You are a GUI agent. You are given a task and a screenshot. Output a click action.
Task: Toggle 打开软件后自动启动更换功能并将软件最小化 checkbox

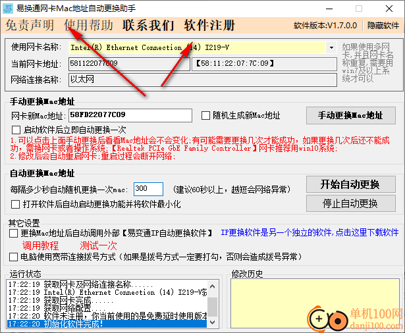click(x=16, y=205)
